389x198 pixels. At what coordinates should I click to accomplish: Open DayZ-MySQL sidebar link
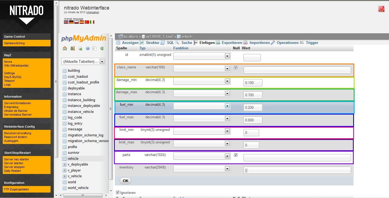click(x=13, y=77)
